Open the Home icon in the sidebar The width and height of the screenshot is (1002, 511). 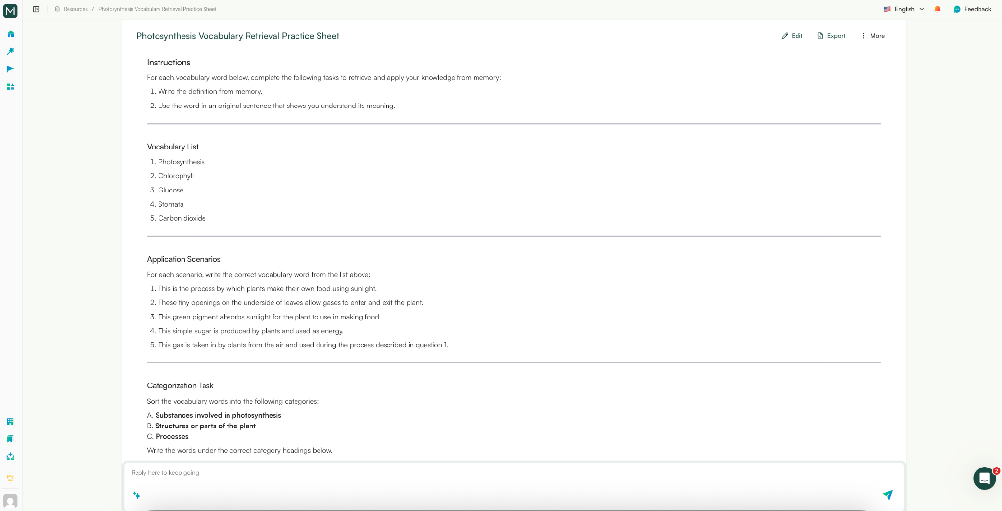10,34
